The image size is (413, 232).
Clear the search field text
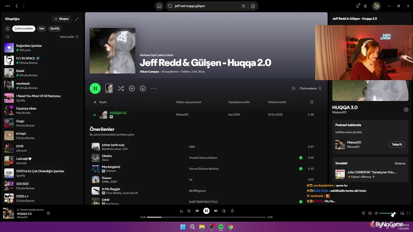(x=244, y=6)
